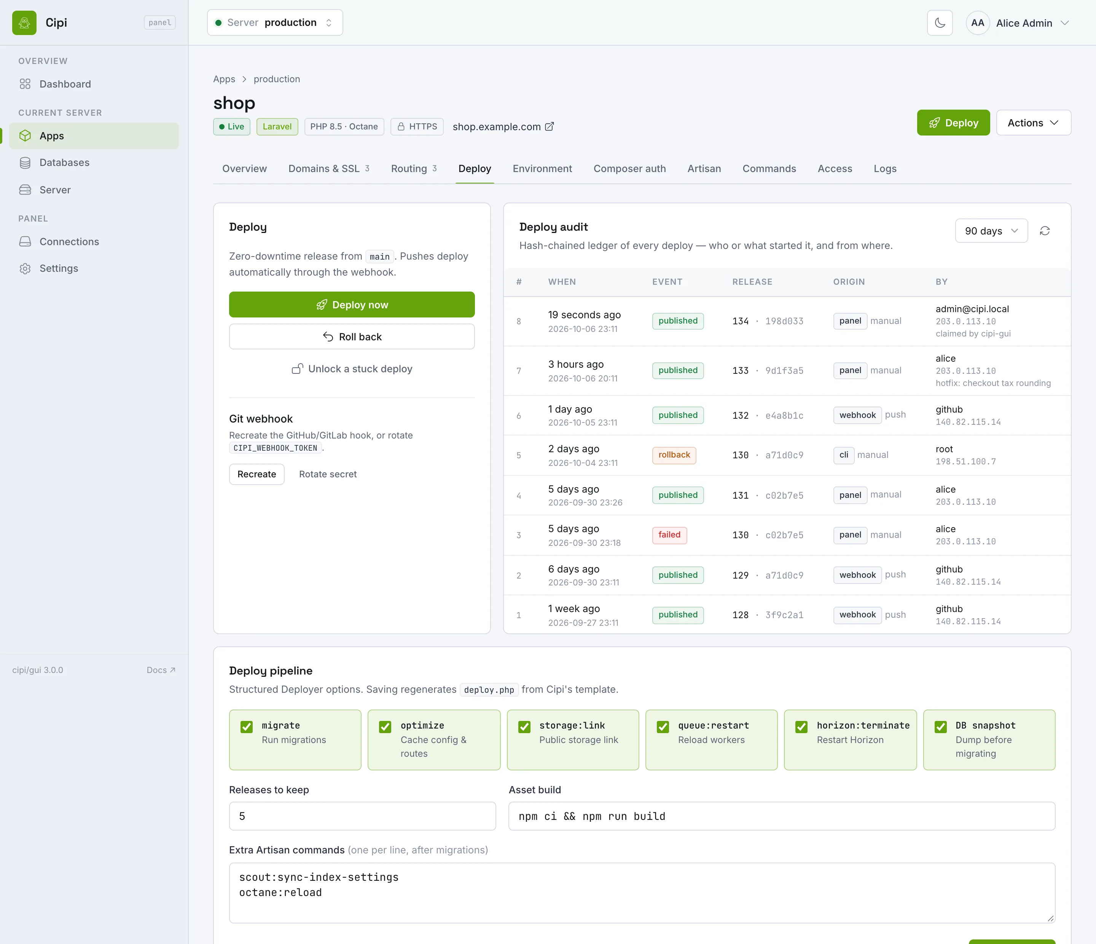Switch to the Domains & SSL tab
Image resolution: width=1096 pixels, height=944 pixels.
click(328, 169)
